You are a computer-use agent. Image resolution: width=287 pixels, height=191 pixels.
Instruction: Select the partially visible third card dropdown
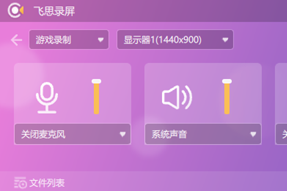281,134
